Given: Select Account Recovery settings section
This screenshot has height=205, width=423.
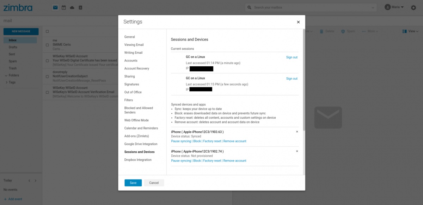Looking at the screenshot, I should coord(137,68).
